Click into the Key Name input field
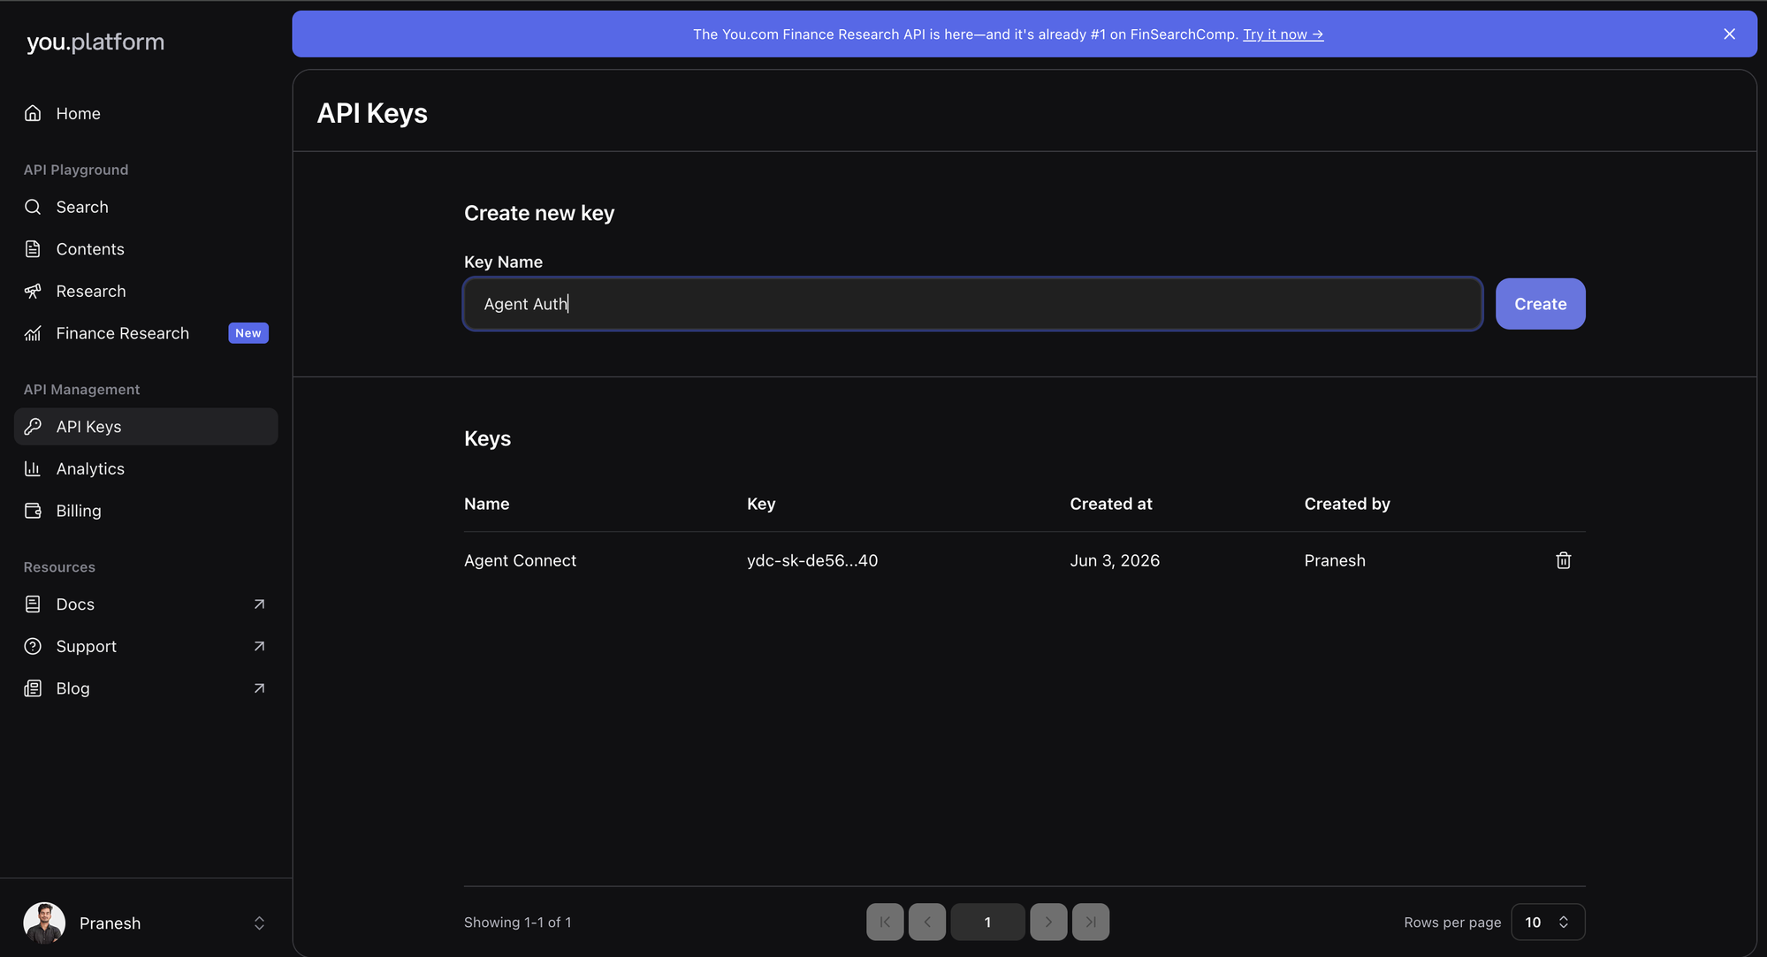1767x957 pixels. click(972, 304)
